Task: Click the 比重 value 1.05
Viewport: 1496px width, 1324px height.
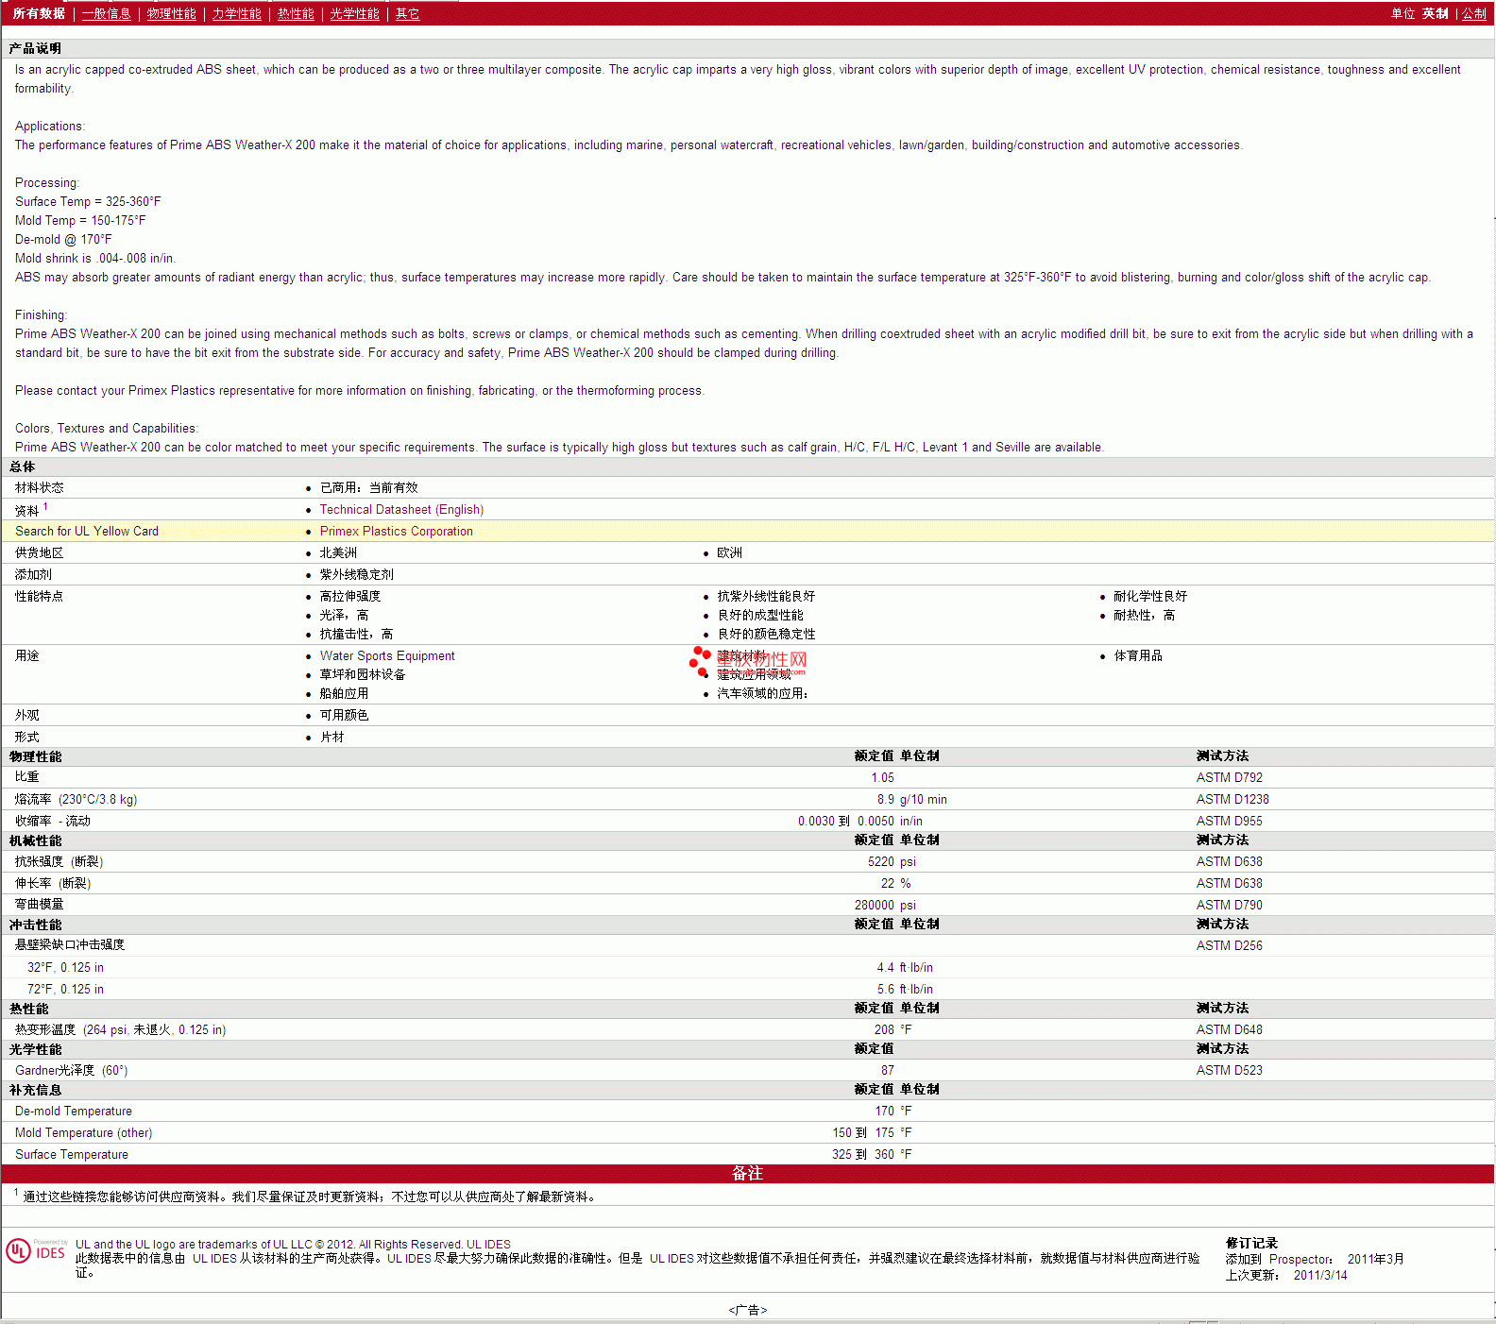Action: pyautogui.click(x=882, y=777)
